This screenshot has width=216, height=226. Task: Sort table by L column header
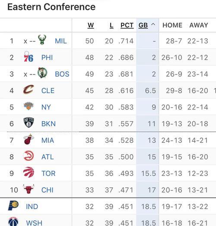111,26
